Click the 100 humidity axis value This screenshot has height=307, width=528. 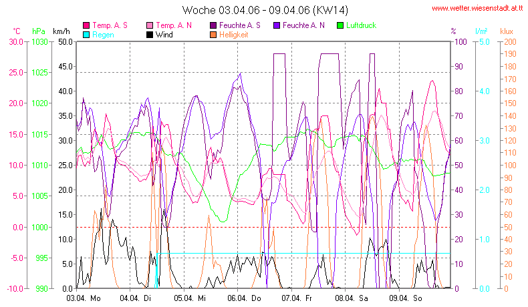pyautogui.click(x=460, y=42)
